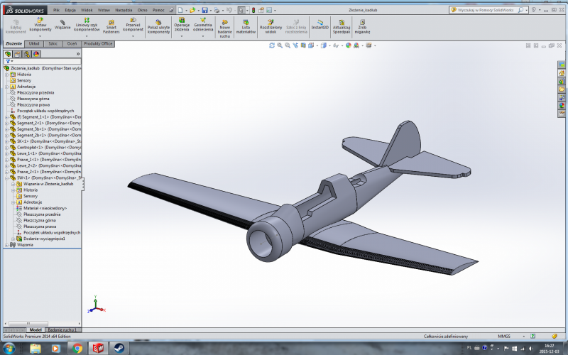Open Chrome from the Windows taskbar
The width and height of the screenshot is (568, 355).
(x=75, y=348)
